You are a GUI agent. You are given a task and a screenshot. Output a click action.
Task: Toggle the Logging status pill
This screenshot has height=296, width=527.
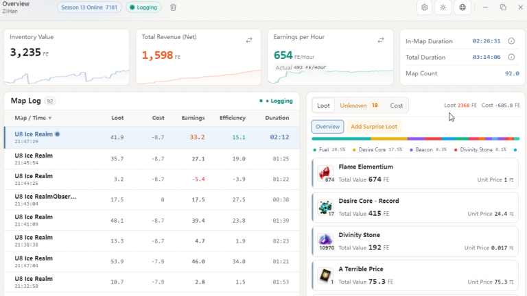click(143, 8)
